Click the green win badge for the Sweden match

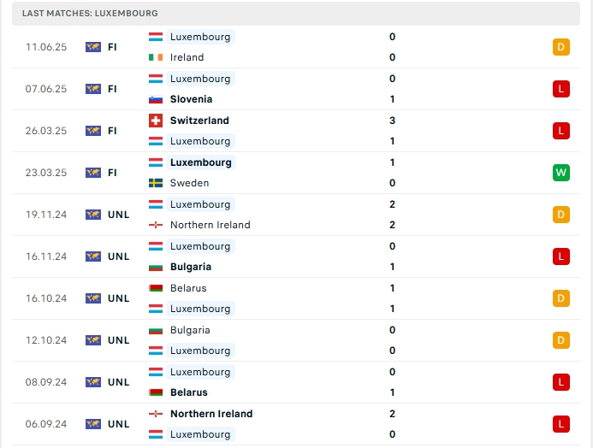pyautogui.click(x=560, y=173)
